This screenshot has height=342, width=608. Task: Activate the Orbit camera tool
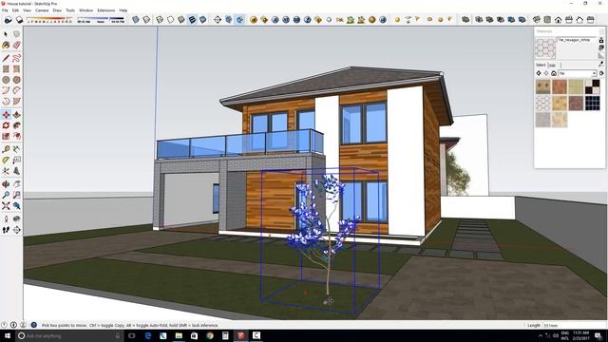tap(6, 184)
